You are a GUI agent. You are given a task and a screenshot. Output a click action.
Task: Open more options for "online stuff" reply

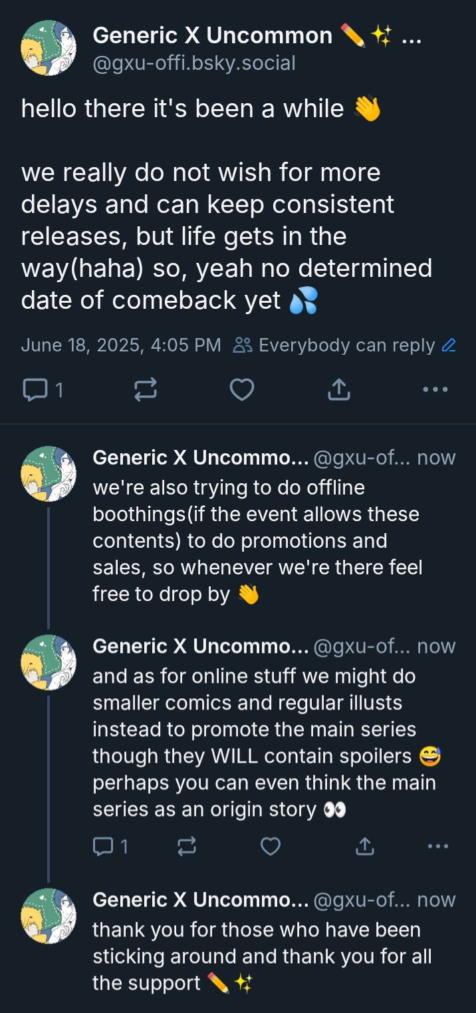click(438, 846)
